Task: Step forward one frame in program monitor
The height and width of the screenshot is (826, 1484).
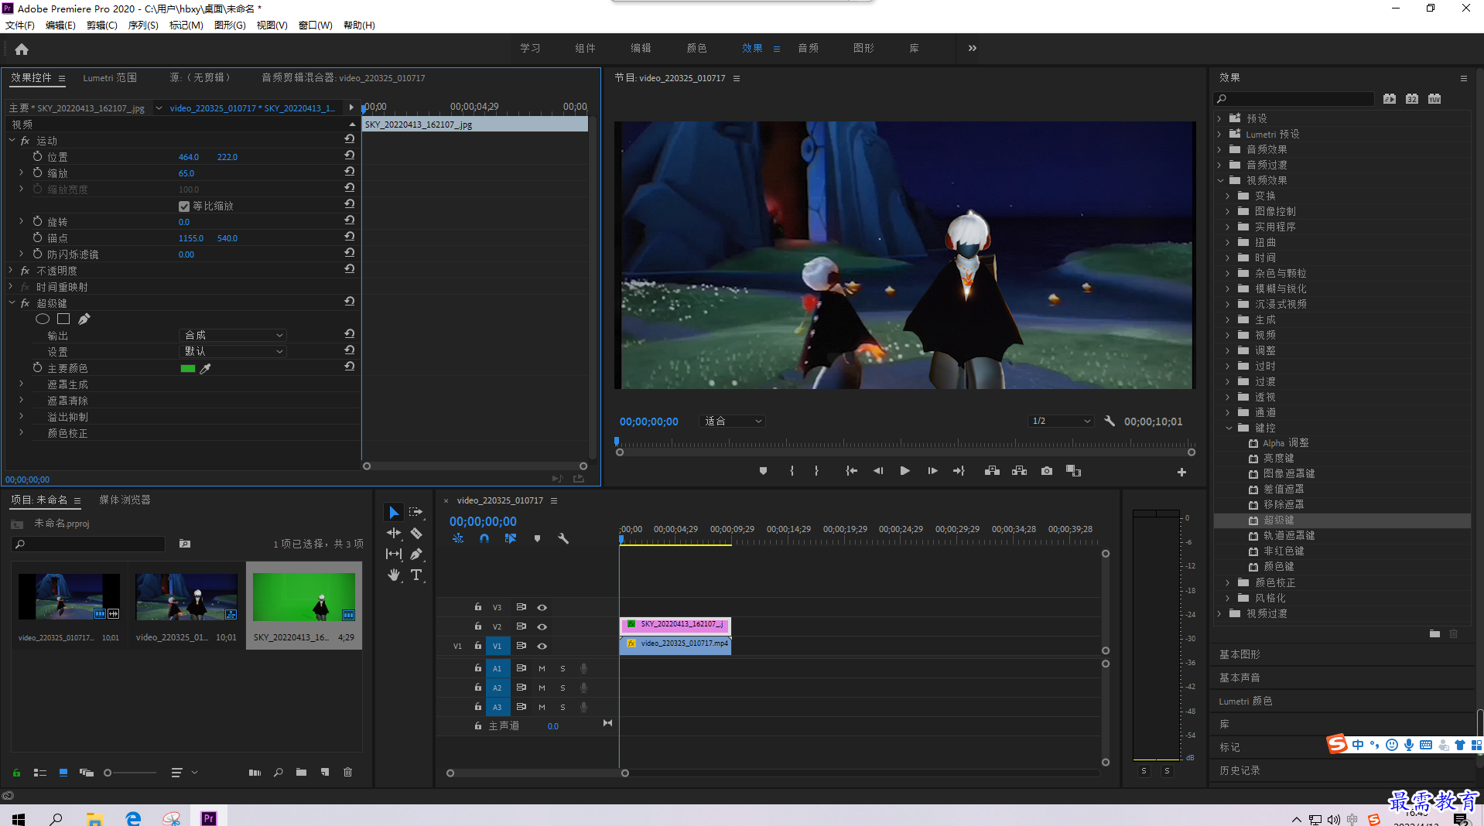Action: click(x=932, y=471)
